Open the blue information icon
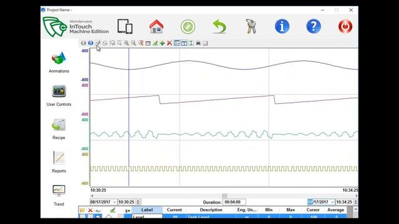The height and width of the screenshot is (224, 399). pos(282,26)
